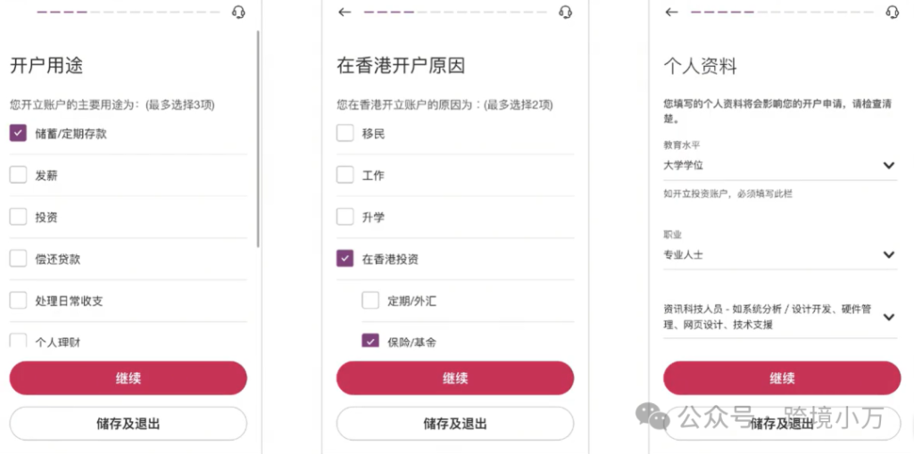This screenshot has height=454, width=914.
Task: Click 继续 button on 开户用途 screen
Action: point(129,378)
